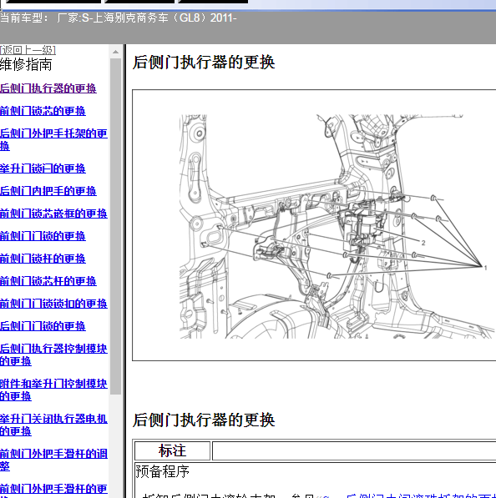Open 举升门关闭执行器电机的更换 link

pyautogui.click(x=53, y=425)
